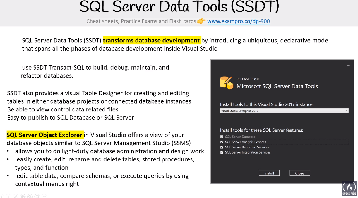Click the 'types, and function' line
Viewport: 358px width, 198px height.
42,168
